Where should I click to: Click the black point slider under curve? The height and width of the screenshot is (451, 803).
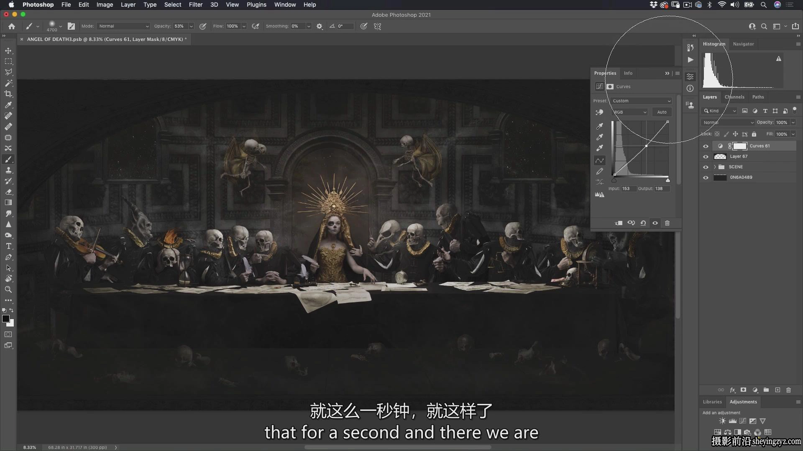tap(614, 180)
